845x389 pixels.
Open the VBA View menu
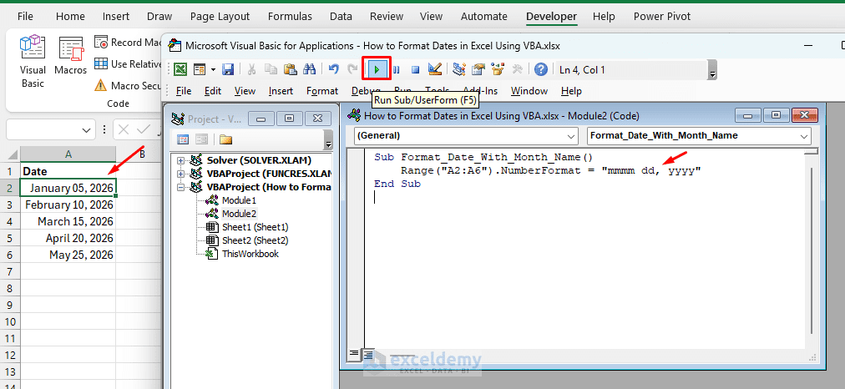click(x=245, y=91)
